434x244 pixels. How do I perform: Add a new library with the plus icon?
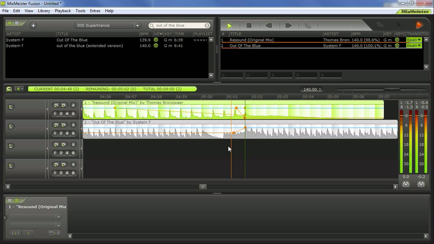[33, 25]
